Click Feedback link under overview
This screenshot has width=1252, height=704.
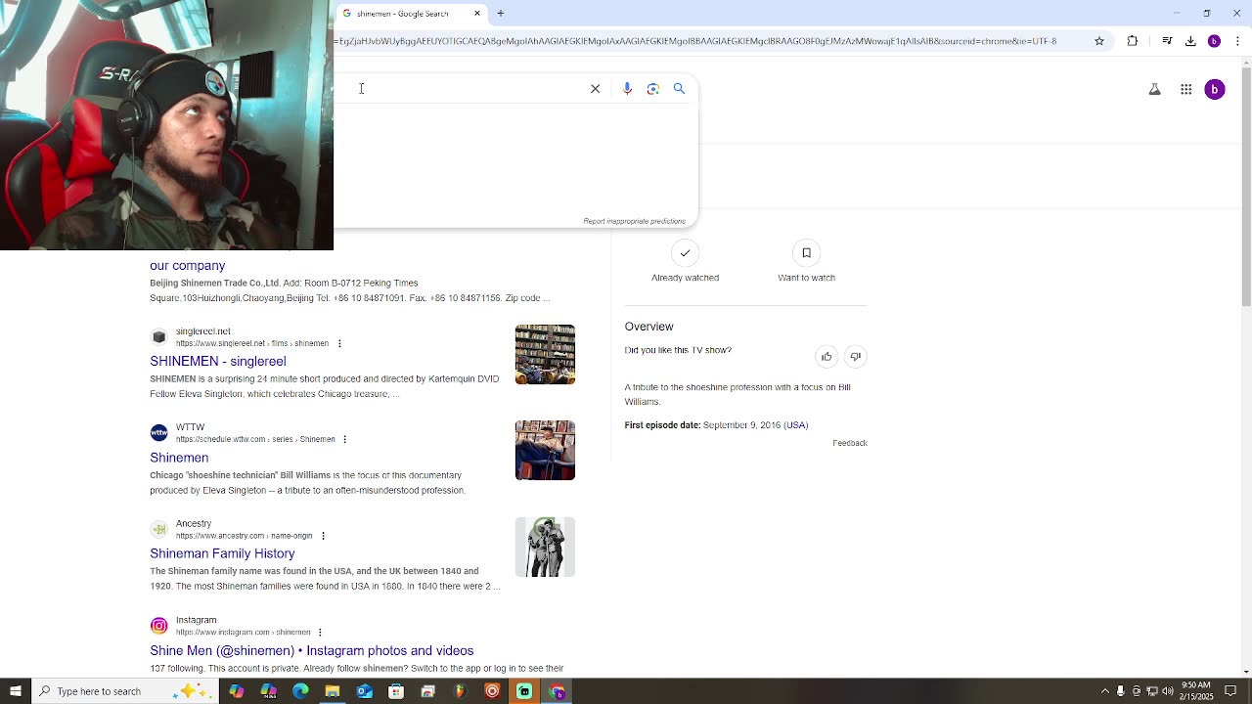click(850, 443)
